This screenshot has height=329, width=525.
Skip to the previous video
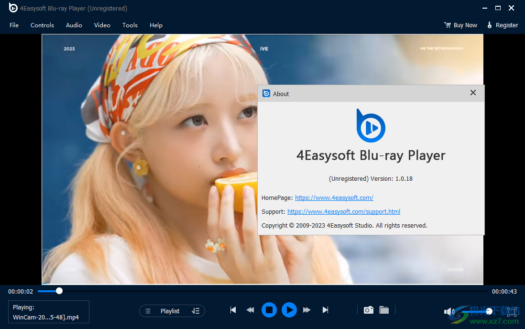(233, 310)
